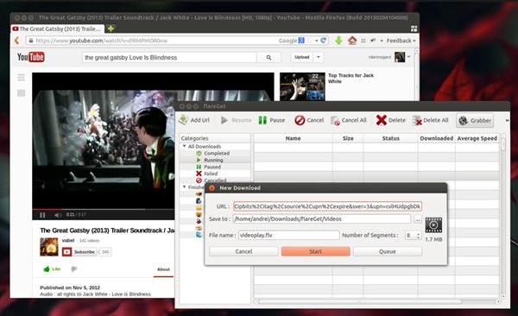Click the vabel channel avatar thumbnail
The image size is (518, 316).
(49, 247)
